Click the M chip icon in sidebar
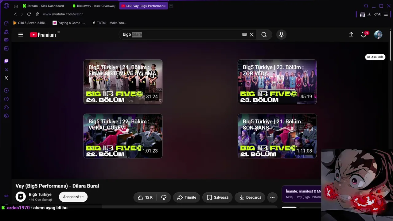Image resolution: width=393 pixels, height=221 pixels. [x=6, y=48]
